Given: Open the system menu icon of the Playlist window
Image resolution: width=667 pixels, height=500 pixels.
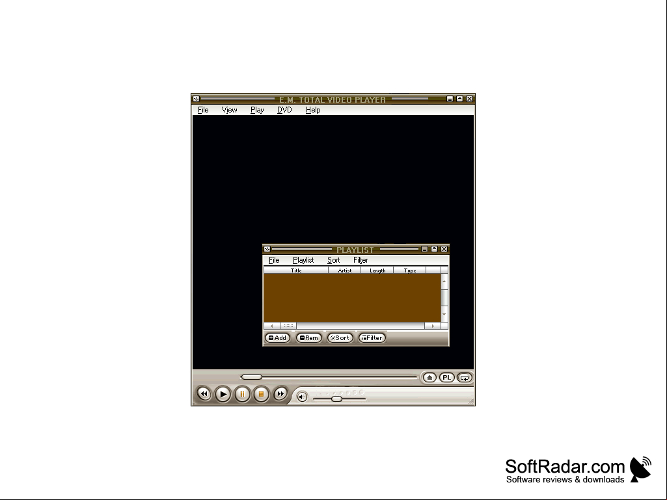Looking at the screenshot, I should (267, 249).
